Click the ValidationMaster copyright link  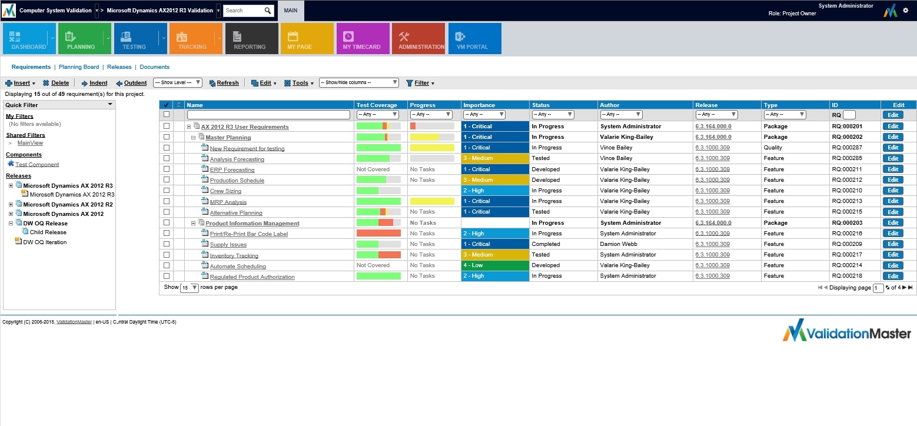pos(74,322)
